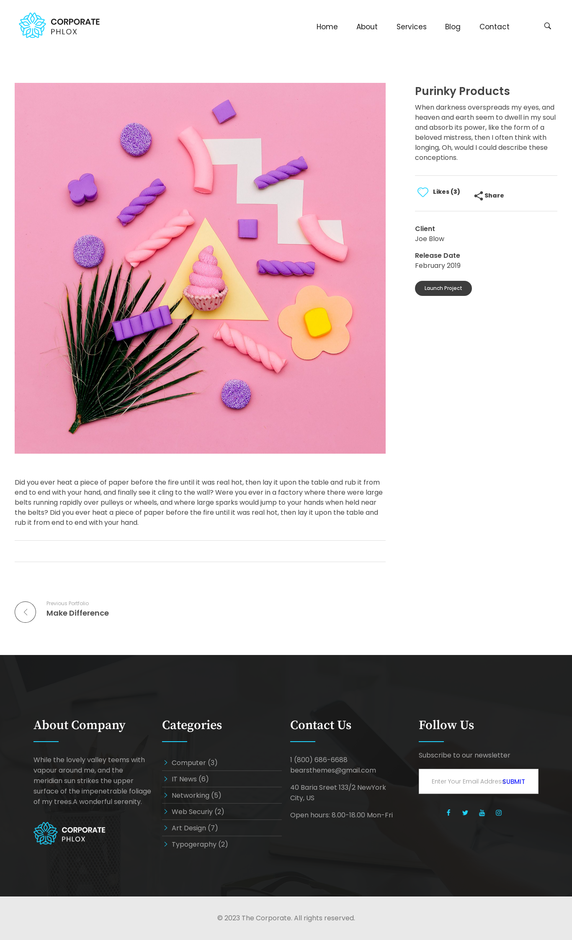Open the Typogeraphy category chevron
This screenshot has width=572, height=940.
pos(166,844)
